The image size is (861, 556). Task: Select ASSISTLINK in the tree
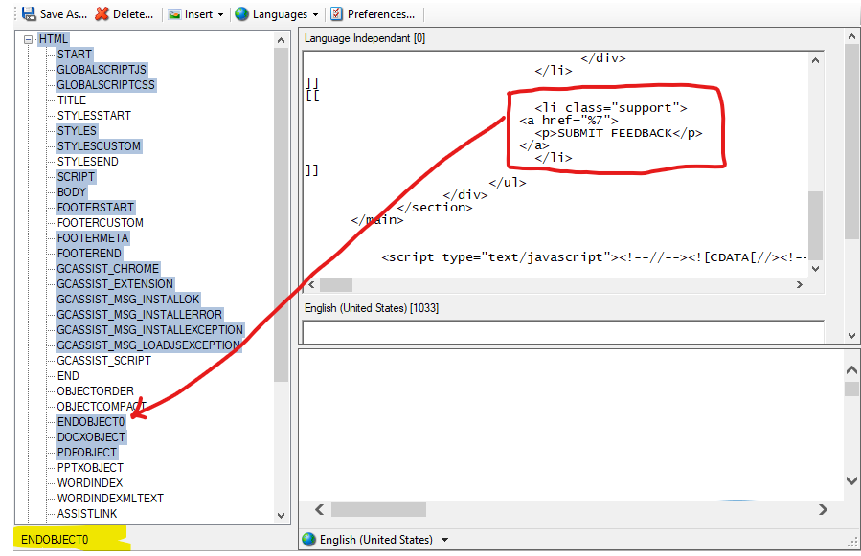tap(87, 514)
